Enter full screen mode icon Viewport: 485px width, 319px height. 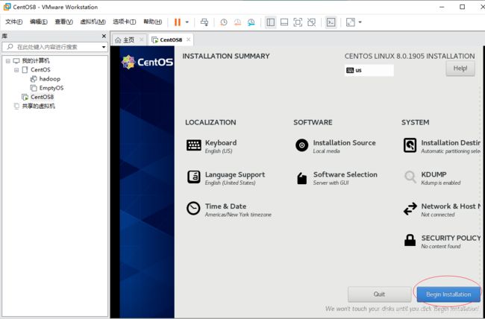[298, 22]
